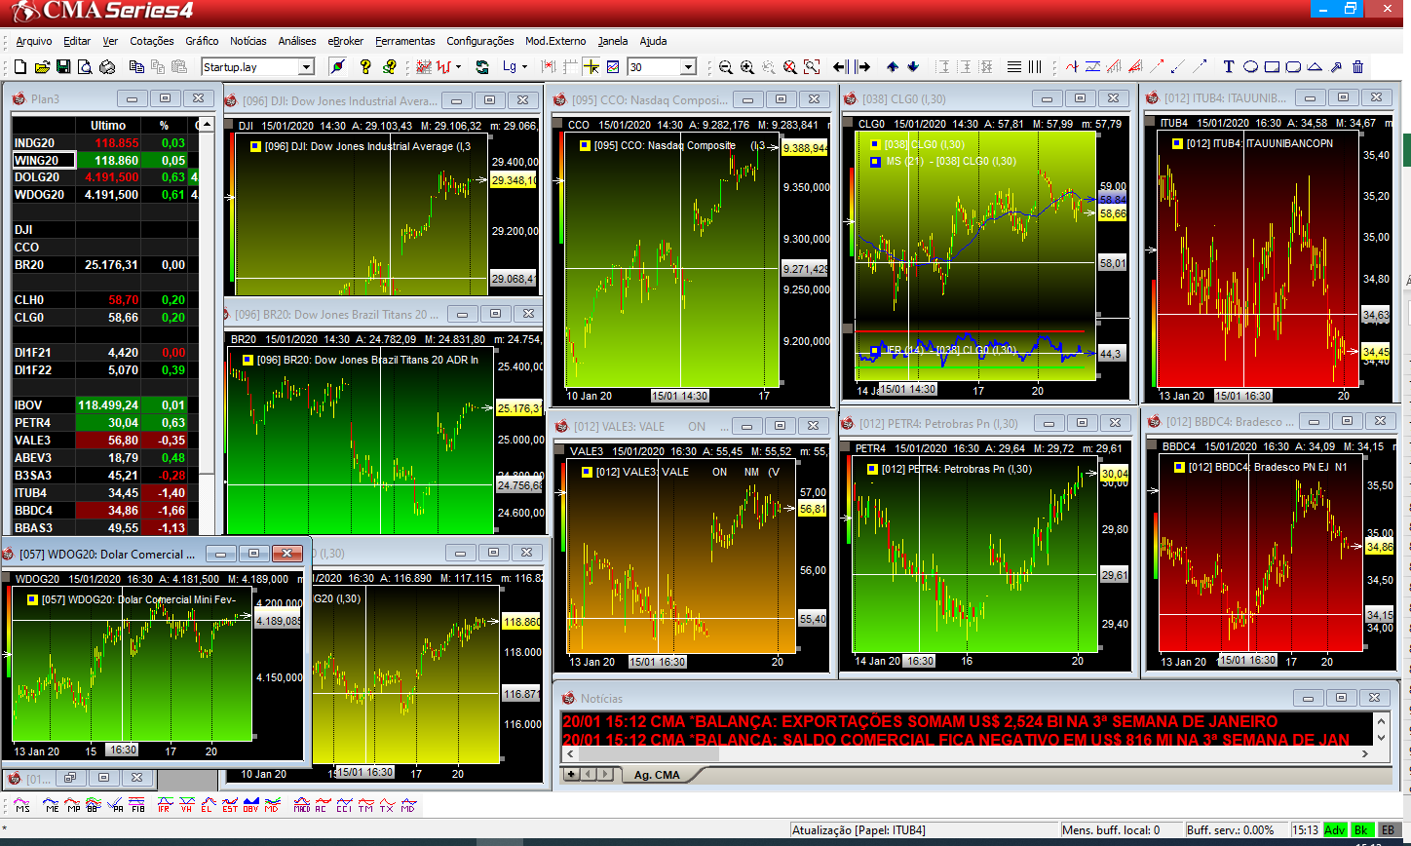Toggle yellow marker on BBDC4 chart legend
Viewport: 1411px width, 846px height.
(1177, 467)
